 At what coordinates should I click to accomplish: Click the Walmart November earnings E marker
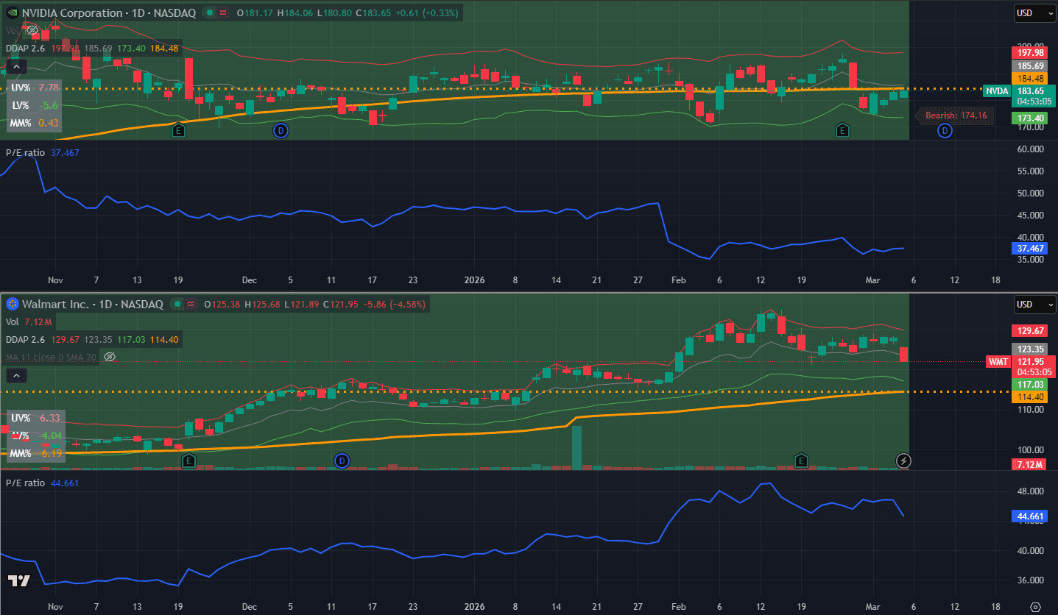coord(188,461)
